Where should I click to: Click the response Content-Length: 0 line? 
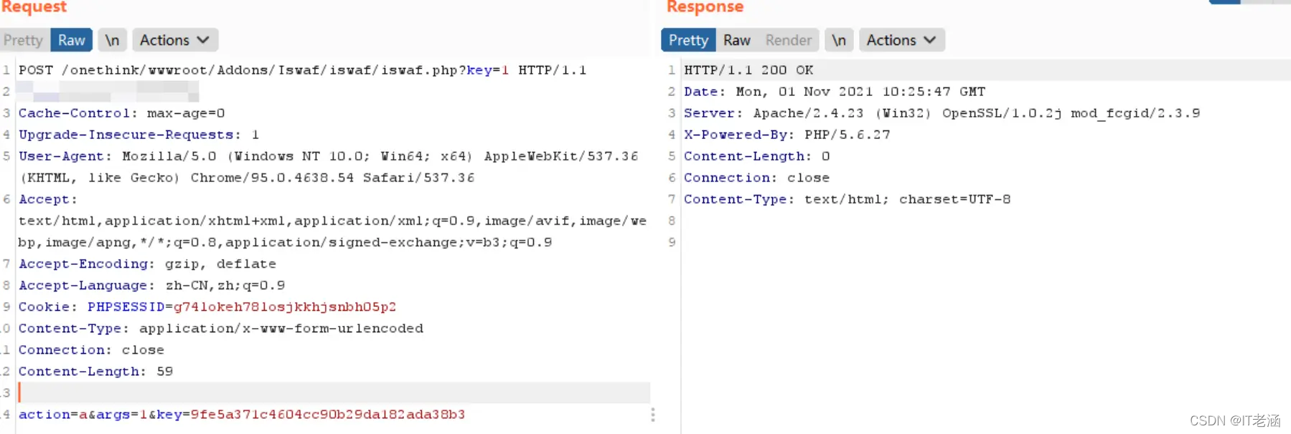pyautogui.click(x=756, y=156)
